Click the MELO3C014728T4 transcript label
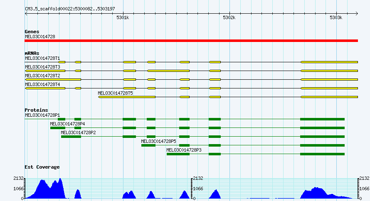Screen dimensions: 370x201 pos(42,84)
